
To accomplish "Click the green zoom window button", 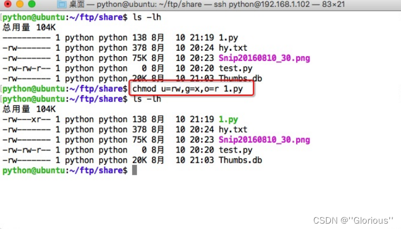I will [x=32, y=4].
